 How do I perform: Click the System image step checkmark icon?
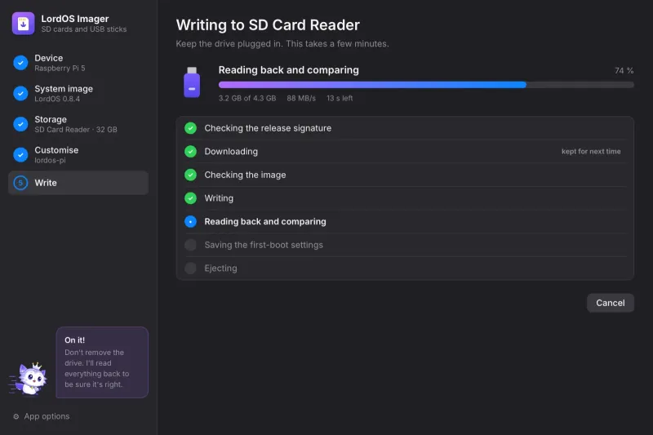(20, 93)
